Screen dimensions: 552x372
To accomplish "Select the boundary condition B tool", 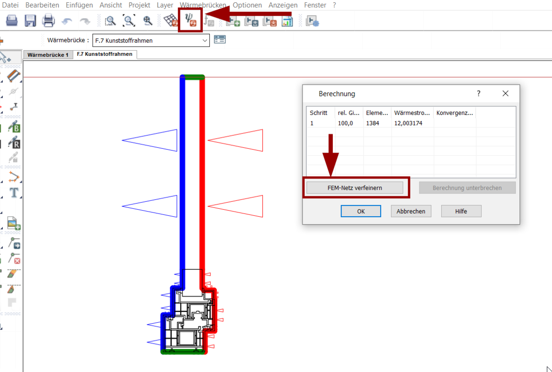I will point(14,127).
